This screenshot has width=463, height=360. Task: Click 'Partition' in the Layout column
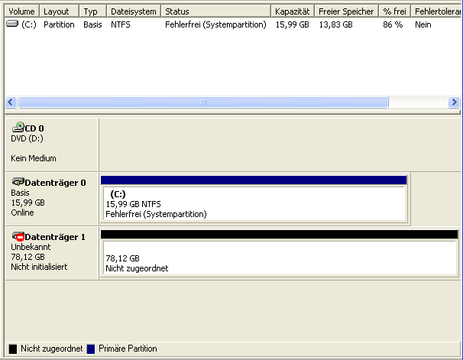pyautogui.click(x=59, y=24)
